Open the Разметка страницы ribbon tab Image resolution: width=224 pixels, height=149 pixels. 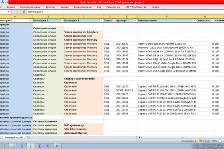pyautogui.click(x=30, y=7)
